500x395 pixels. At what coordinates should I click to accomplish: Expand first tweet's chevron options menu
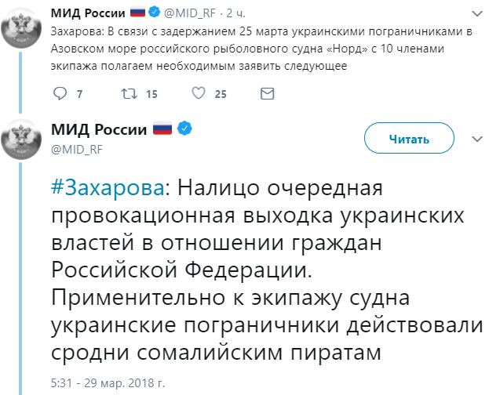pyautogui.click(x=477, y=13)
